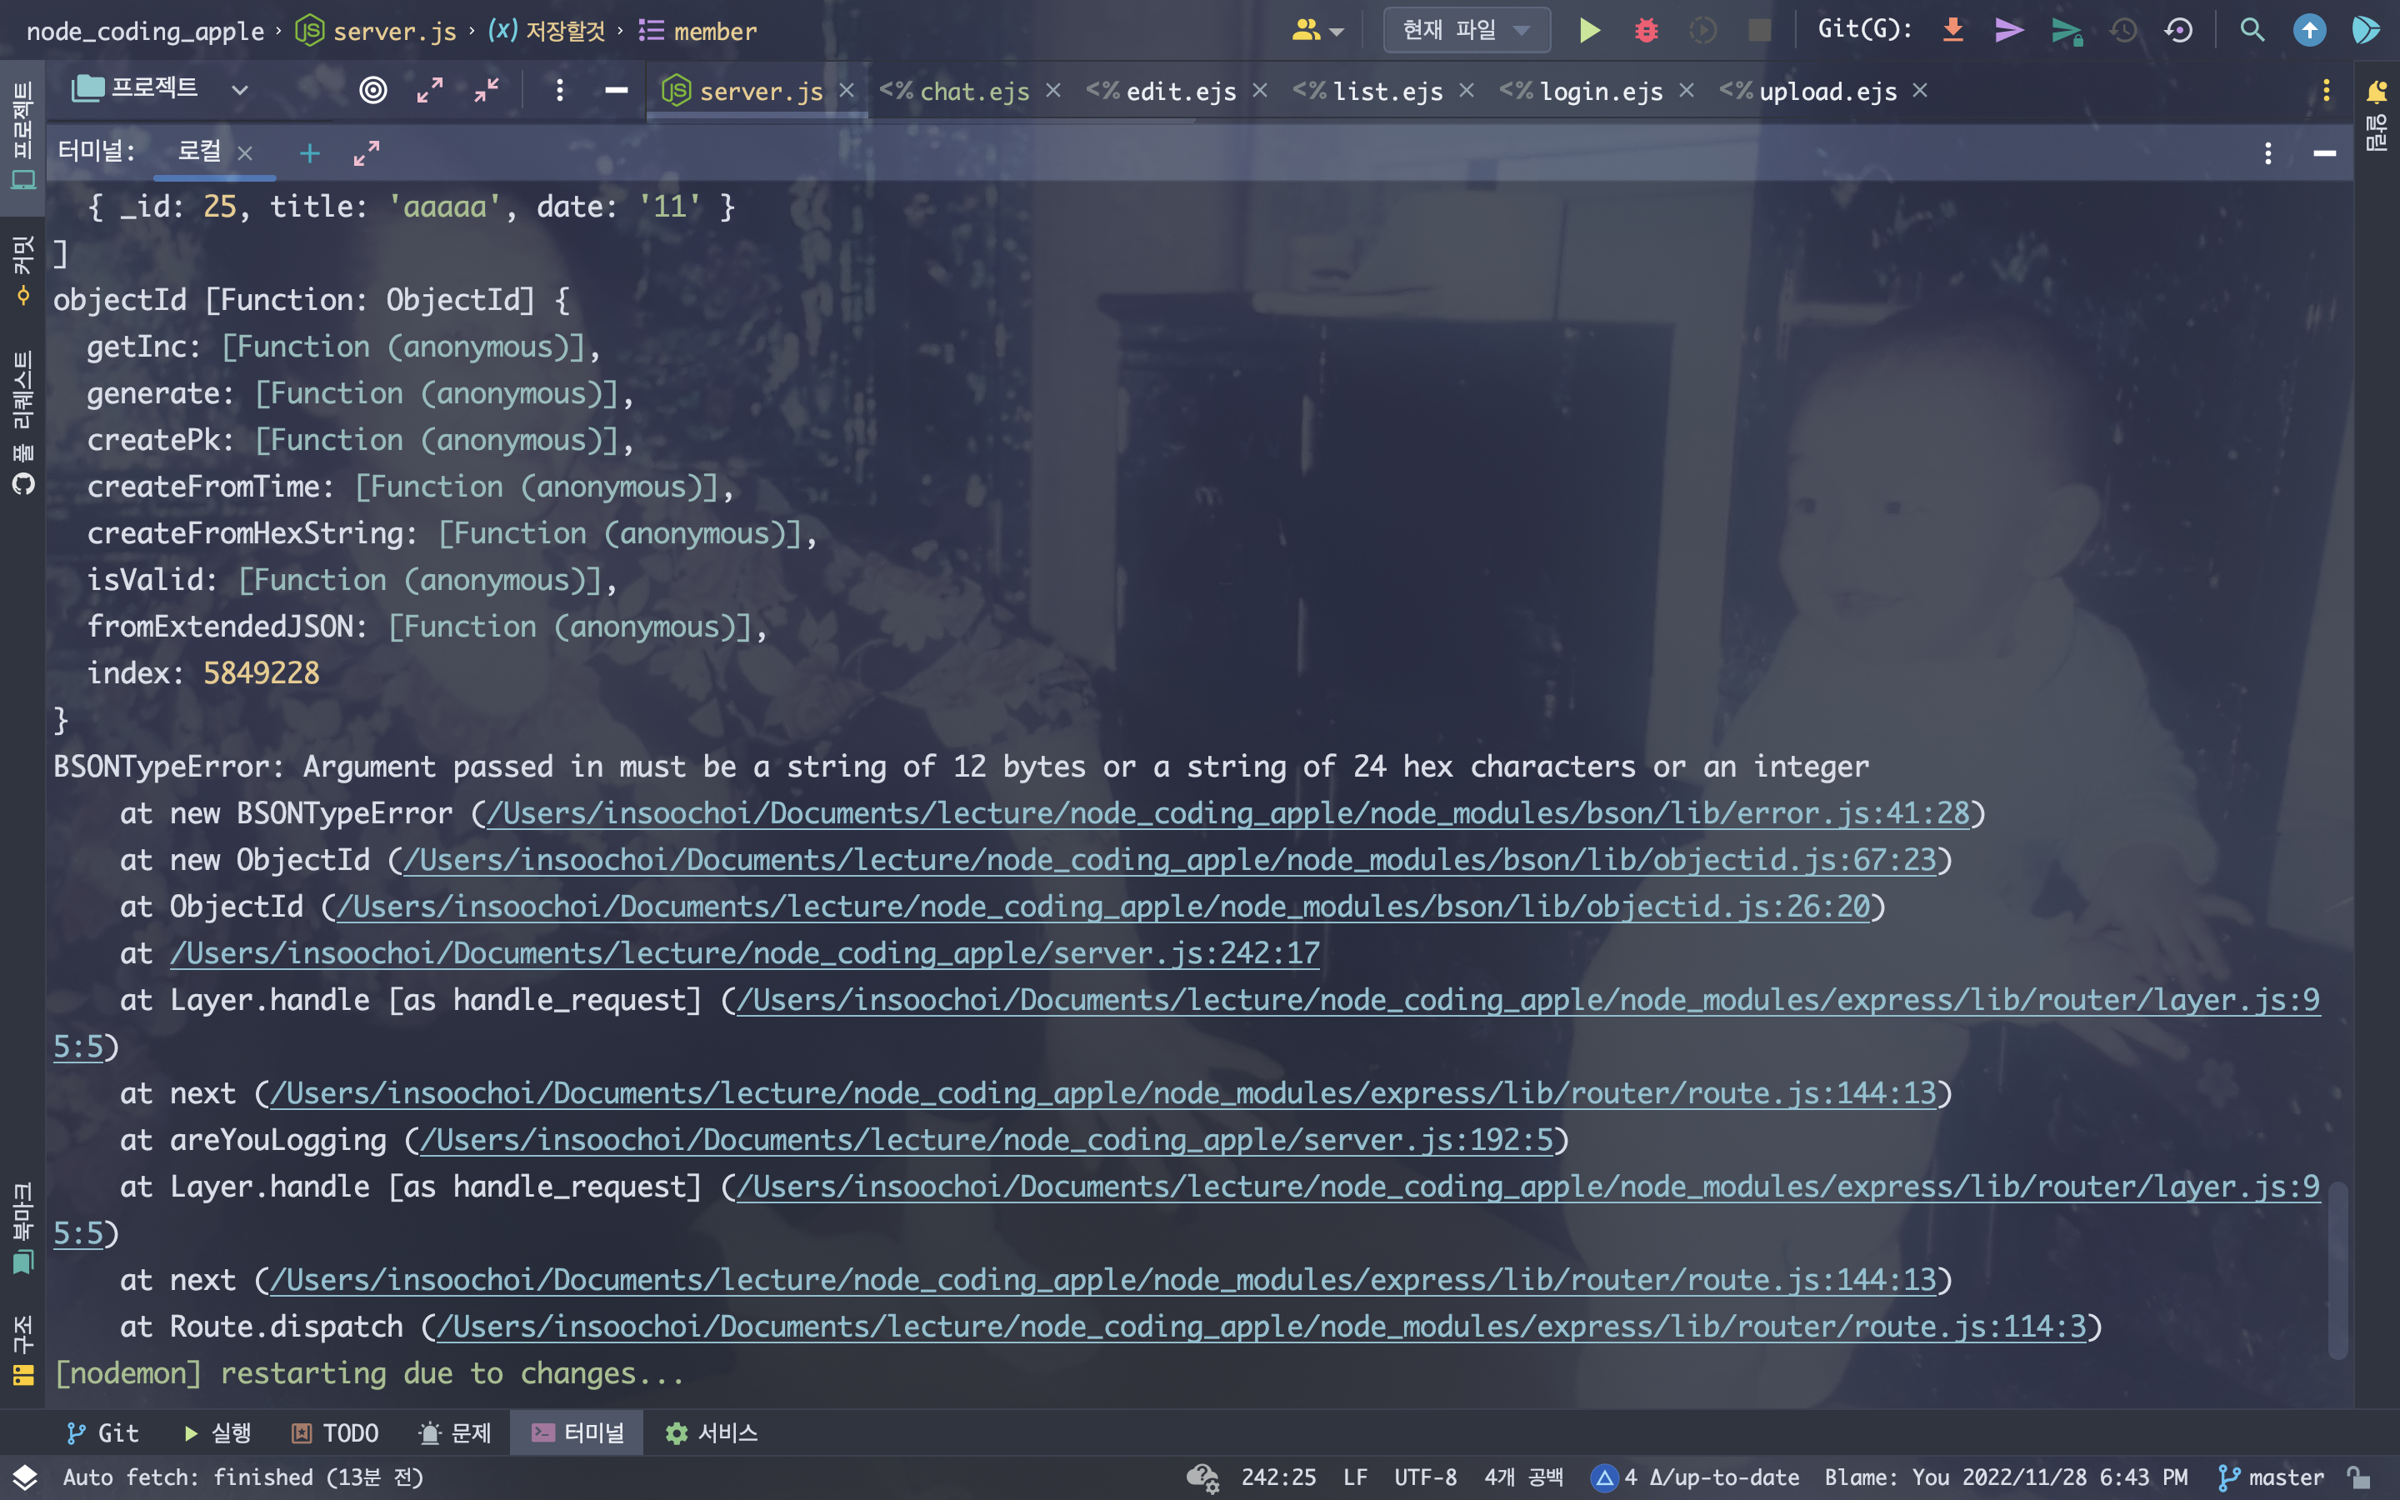Click the gray Stop square button
2400x1500 pixels.
click(1759, 31)
